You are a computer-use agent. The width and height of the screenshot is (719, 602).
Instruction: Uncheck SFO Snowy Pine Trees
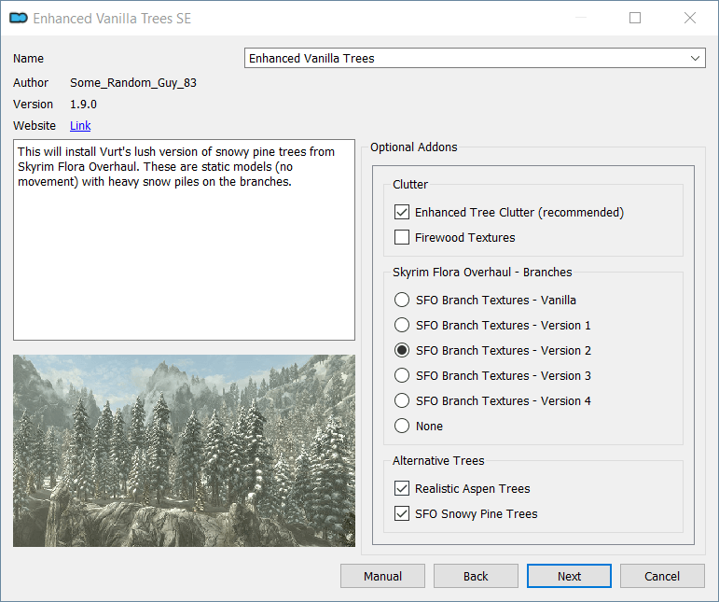pyautogui.click(x=402, y=513)
